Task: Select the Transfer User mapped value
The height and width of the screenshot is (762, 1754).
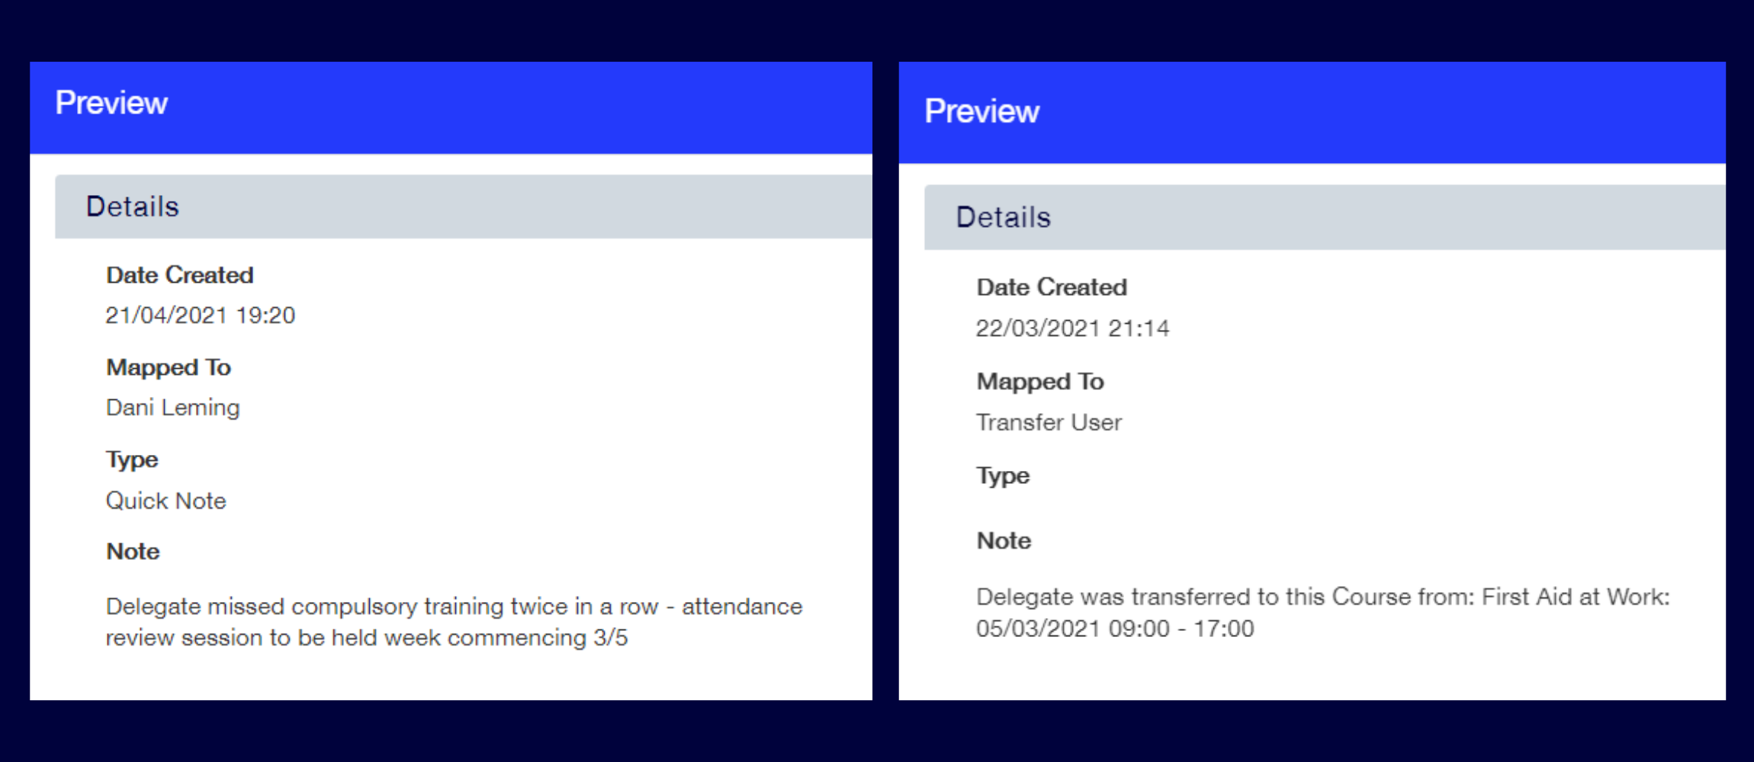Action: click(x=1049, y=422)
